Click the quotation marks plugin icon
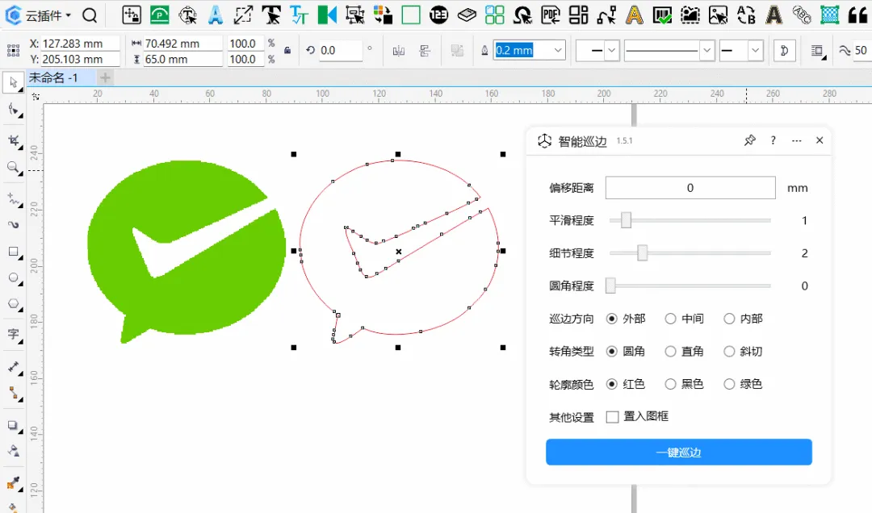The height and width of the screenshot is (513, 872). (858, 15)
